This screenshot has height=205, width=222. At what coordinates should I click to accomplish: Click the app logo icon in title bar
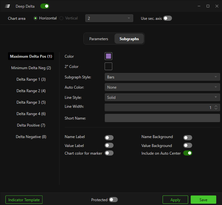(x=8, y=6)
